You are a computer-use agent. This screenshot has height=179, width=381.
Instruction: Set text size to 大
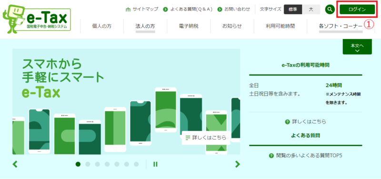coord(311,9)
